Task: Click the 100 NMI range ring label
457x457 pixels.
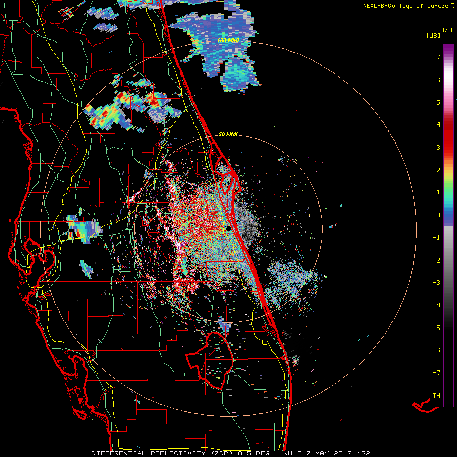Action: click(x=228, y=40)
